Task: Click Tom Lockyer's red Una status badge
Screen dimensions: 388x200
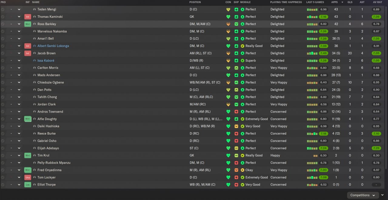Action: (x=28, y=177)
